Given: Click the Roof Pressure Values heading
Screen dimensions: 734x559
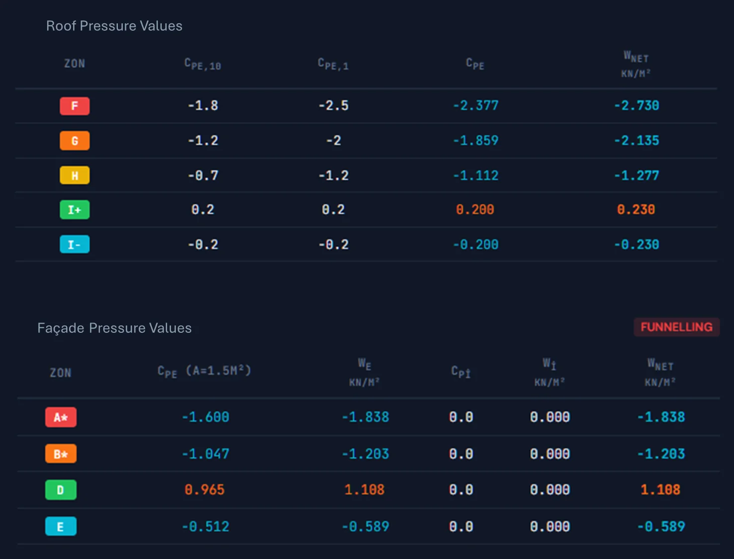Looking at the screenshot, I should coord(114,26).
